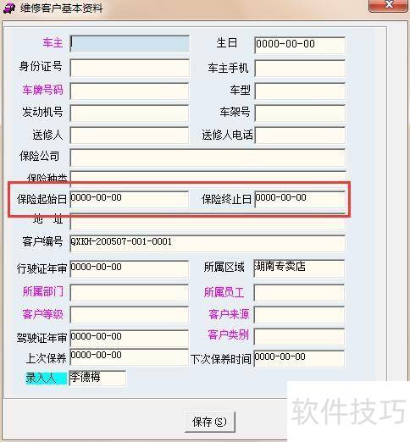Focus the 生日 birthday date field
The image size is (410, 442).
pos(300,45)
